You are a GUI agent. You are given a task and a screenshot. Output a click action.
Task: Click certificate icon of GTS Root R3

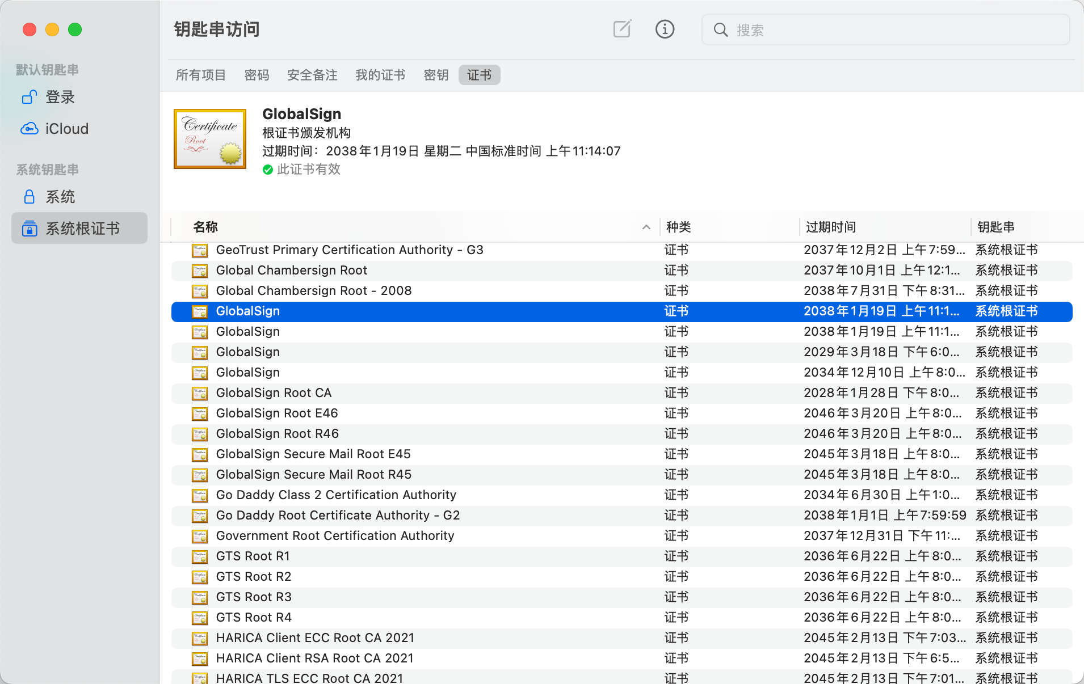coord(200,597)
